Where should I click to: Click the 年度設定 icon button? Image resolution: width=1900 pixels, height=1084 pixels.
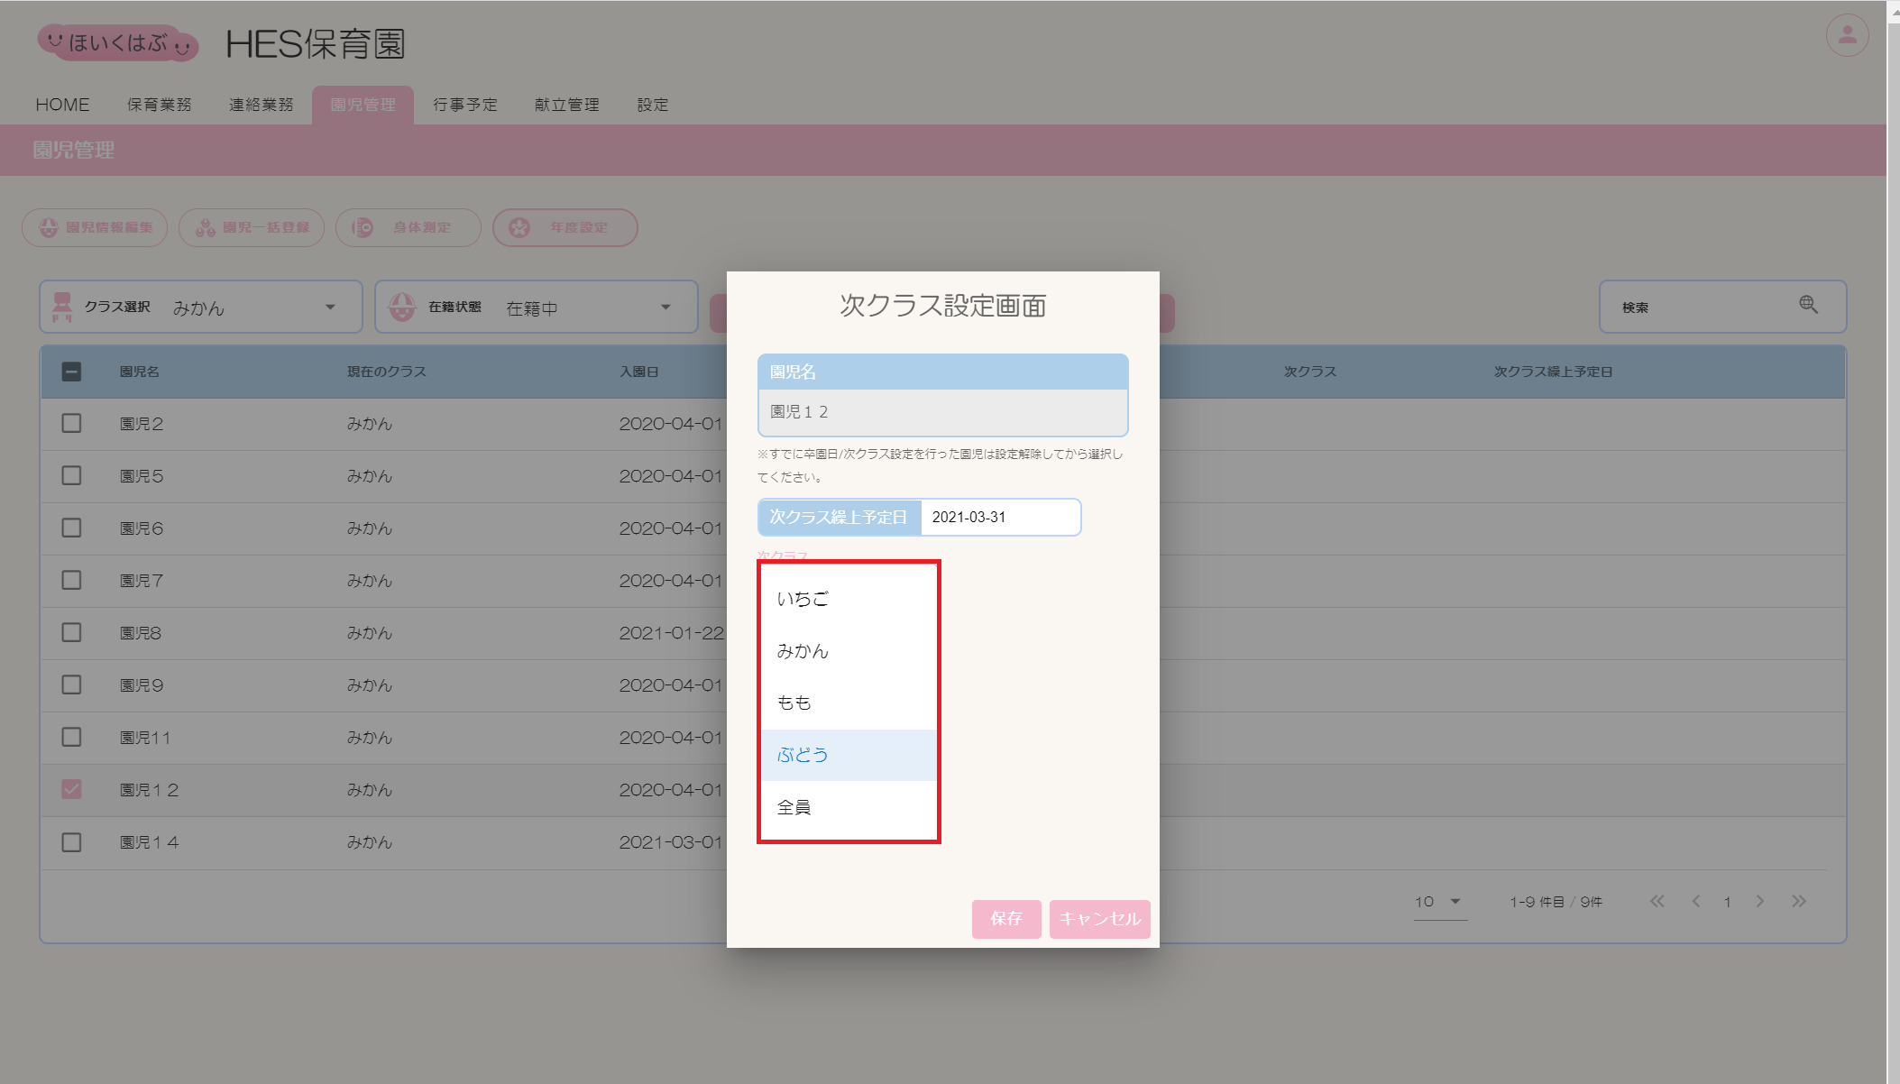(x=564, y=227)
